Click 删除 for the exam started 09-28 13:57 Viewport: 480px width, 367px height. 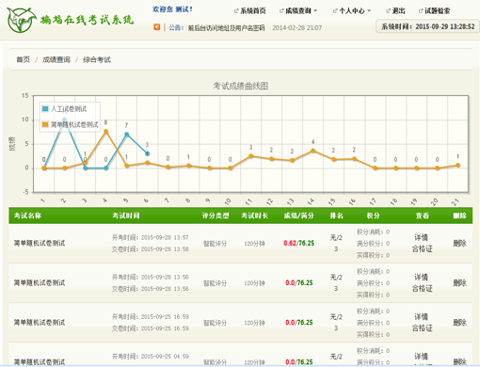459,243
